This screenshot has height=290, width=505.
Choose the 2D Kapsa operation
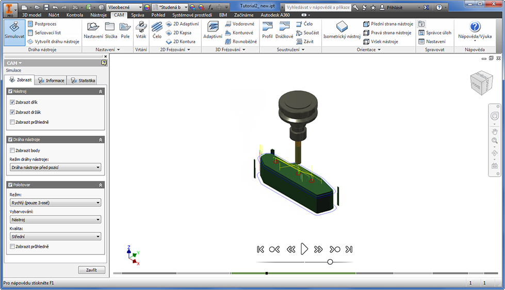[178, 33]
